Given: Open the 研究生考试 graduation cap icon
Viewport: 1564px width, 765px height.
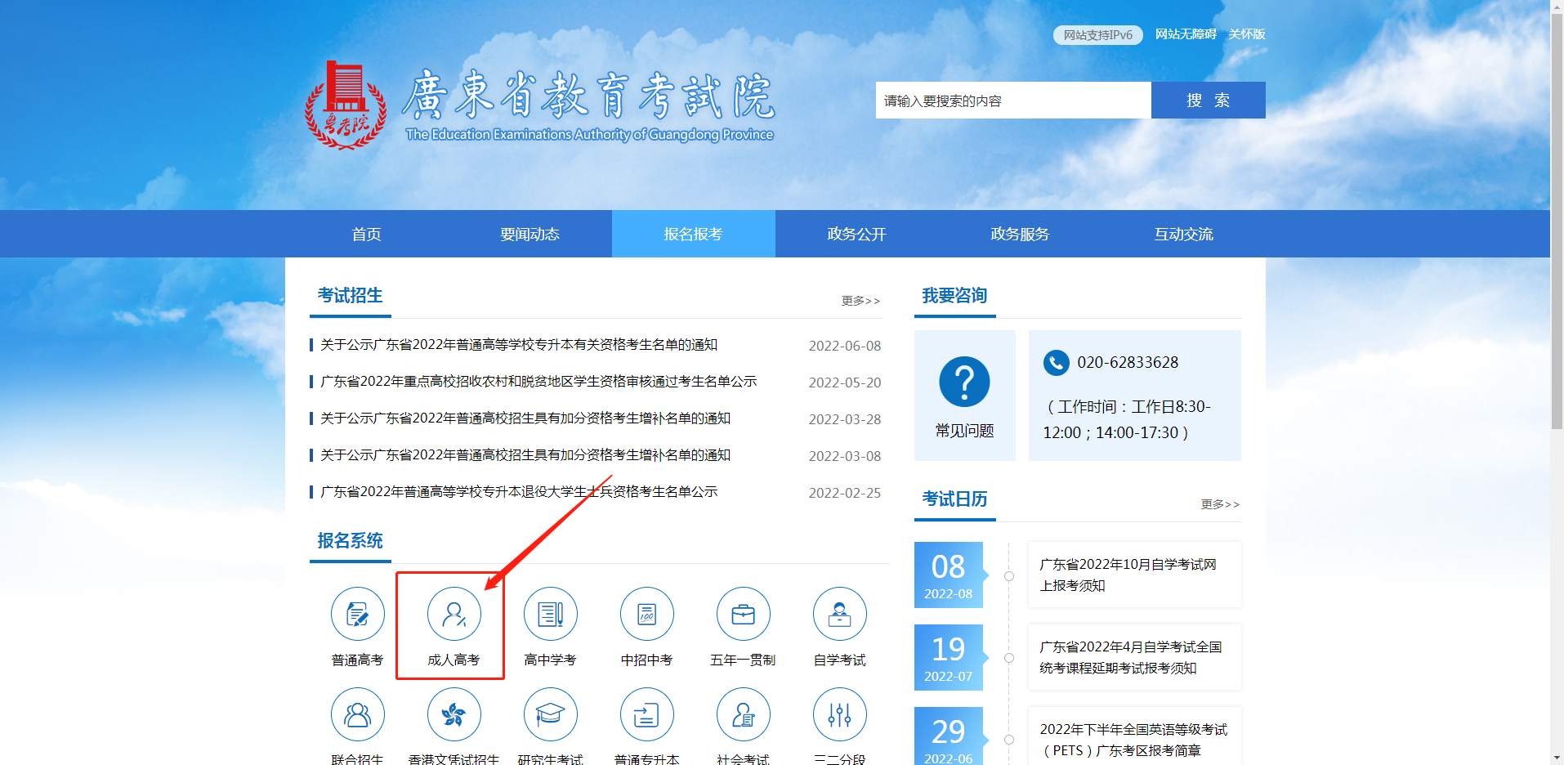Looking at the screenshot, I should click(x=550, y=714).
